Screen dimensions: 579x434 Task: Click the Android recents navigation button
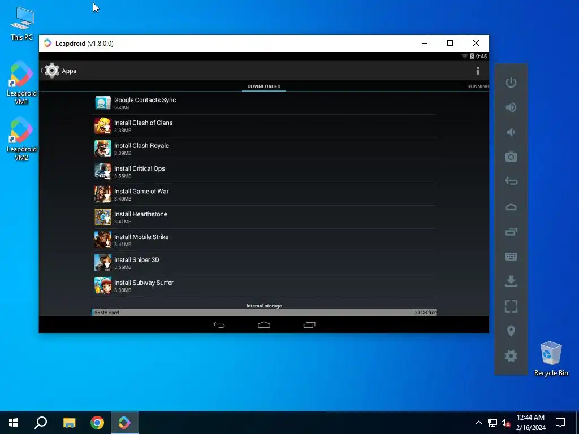coord(309,325)
